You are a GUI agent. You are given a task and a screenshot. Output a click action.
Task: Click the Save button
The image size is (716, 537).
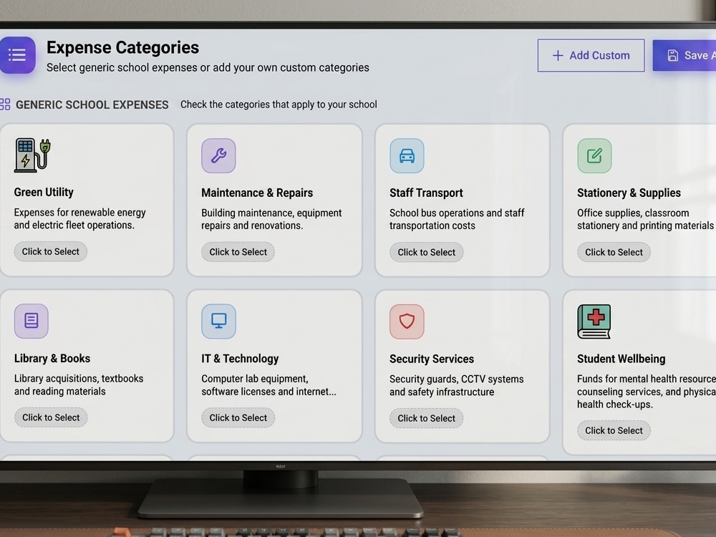point(684,55)
